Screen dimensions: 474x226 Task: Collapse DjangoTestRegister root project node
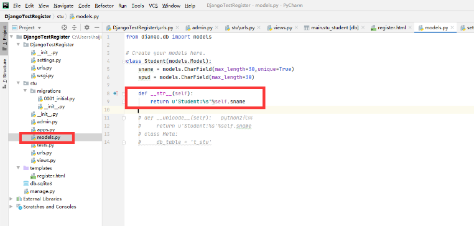tap(11, 37)
